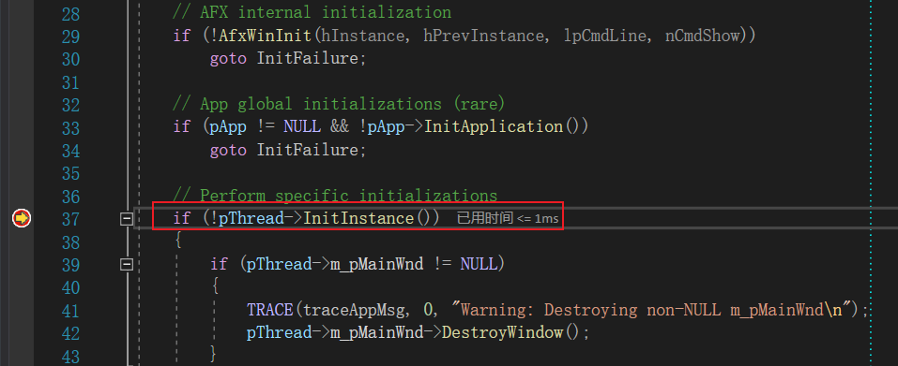Click comment 'Perform specific initializations'

pyautogui.click(x=335, y=196)
